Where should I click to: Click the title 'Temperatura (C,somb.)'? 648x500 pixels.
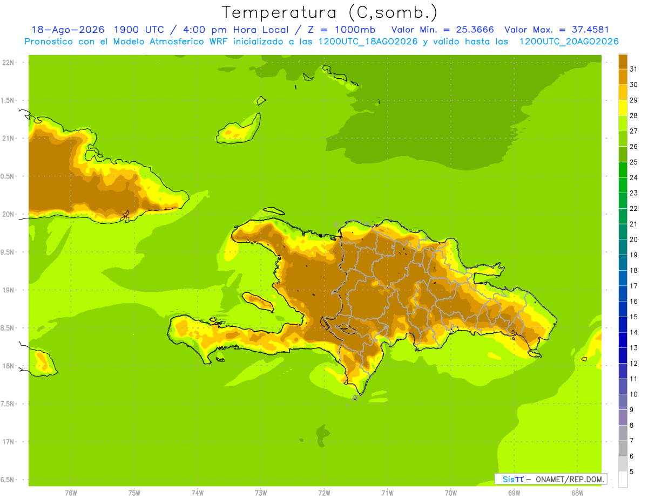[x=329, y=12]
